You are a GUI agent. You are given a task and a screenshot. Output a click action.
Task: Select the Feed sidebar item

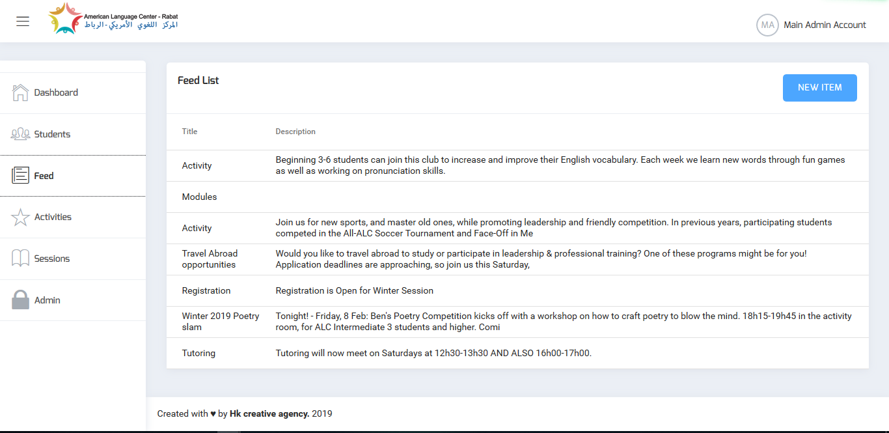tap(73, 176)
